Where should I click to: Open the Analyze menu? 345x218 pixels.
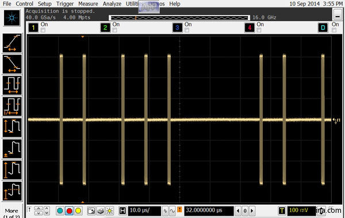click(112, 4)
